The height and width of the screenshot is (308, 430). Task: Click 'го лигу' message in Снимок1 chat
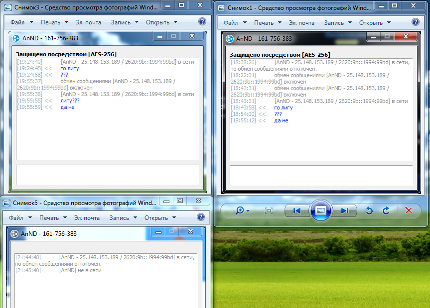pyautogui.click(x=284, y=107)
